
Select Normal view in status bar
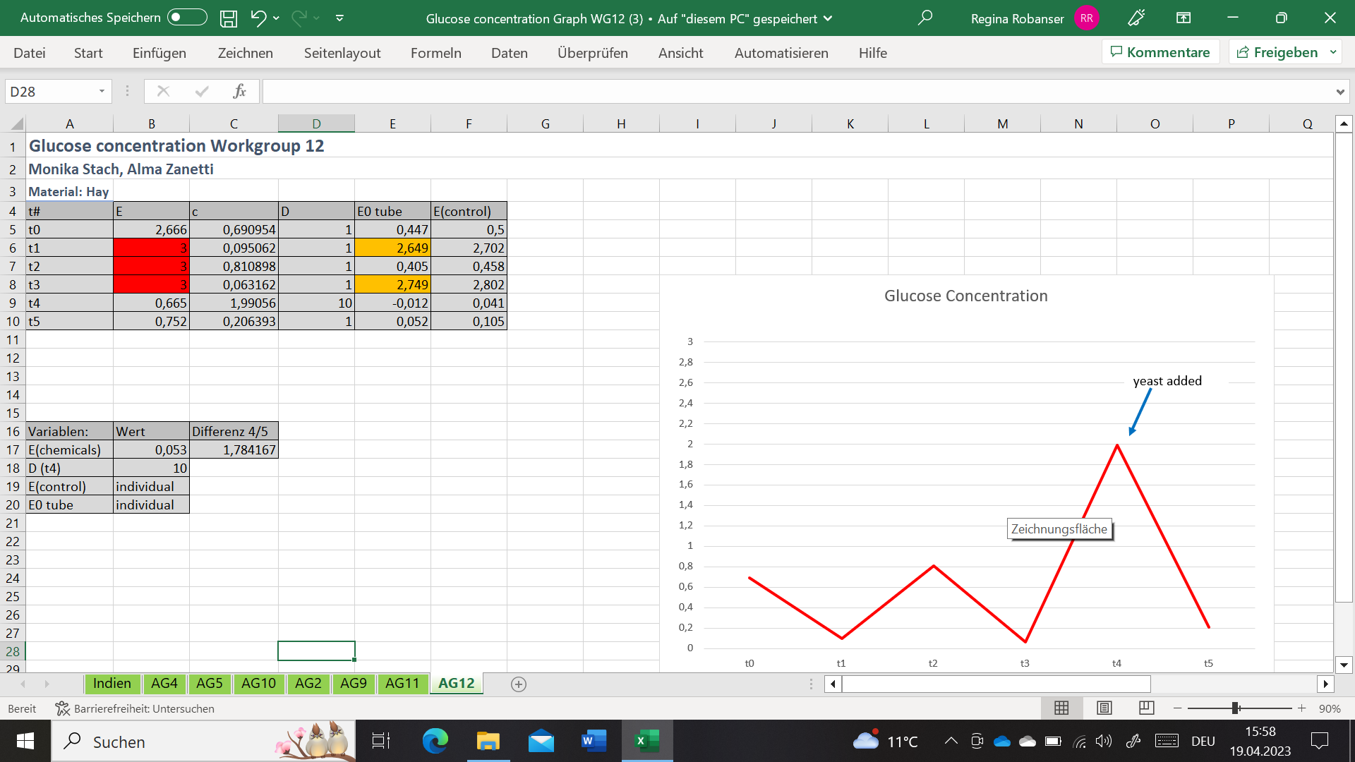click(1061, 708)
